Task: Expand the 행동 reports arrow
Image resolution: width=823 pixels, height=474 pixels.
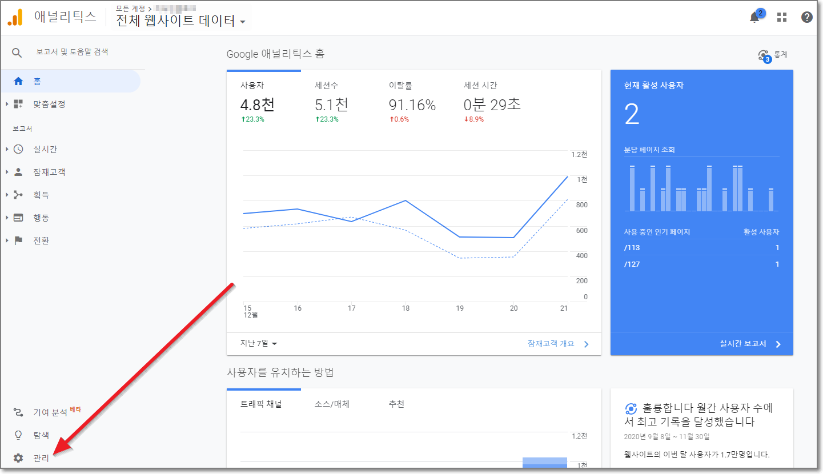Action: point(7,218)
